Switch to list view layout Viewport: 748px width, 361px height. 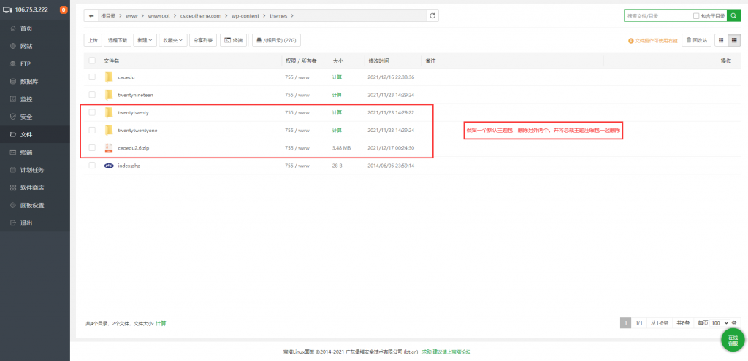pyautogui.click(x=734, y=41)
